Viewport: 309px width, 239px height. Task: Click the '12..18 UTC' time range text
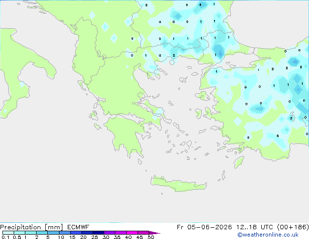point(254,227)
